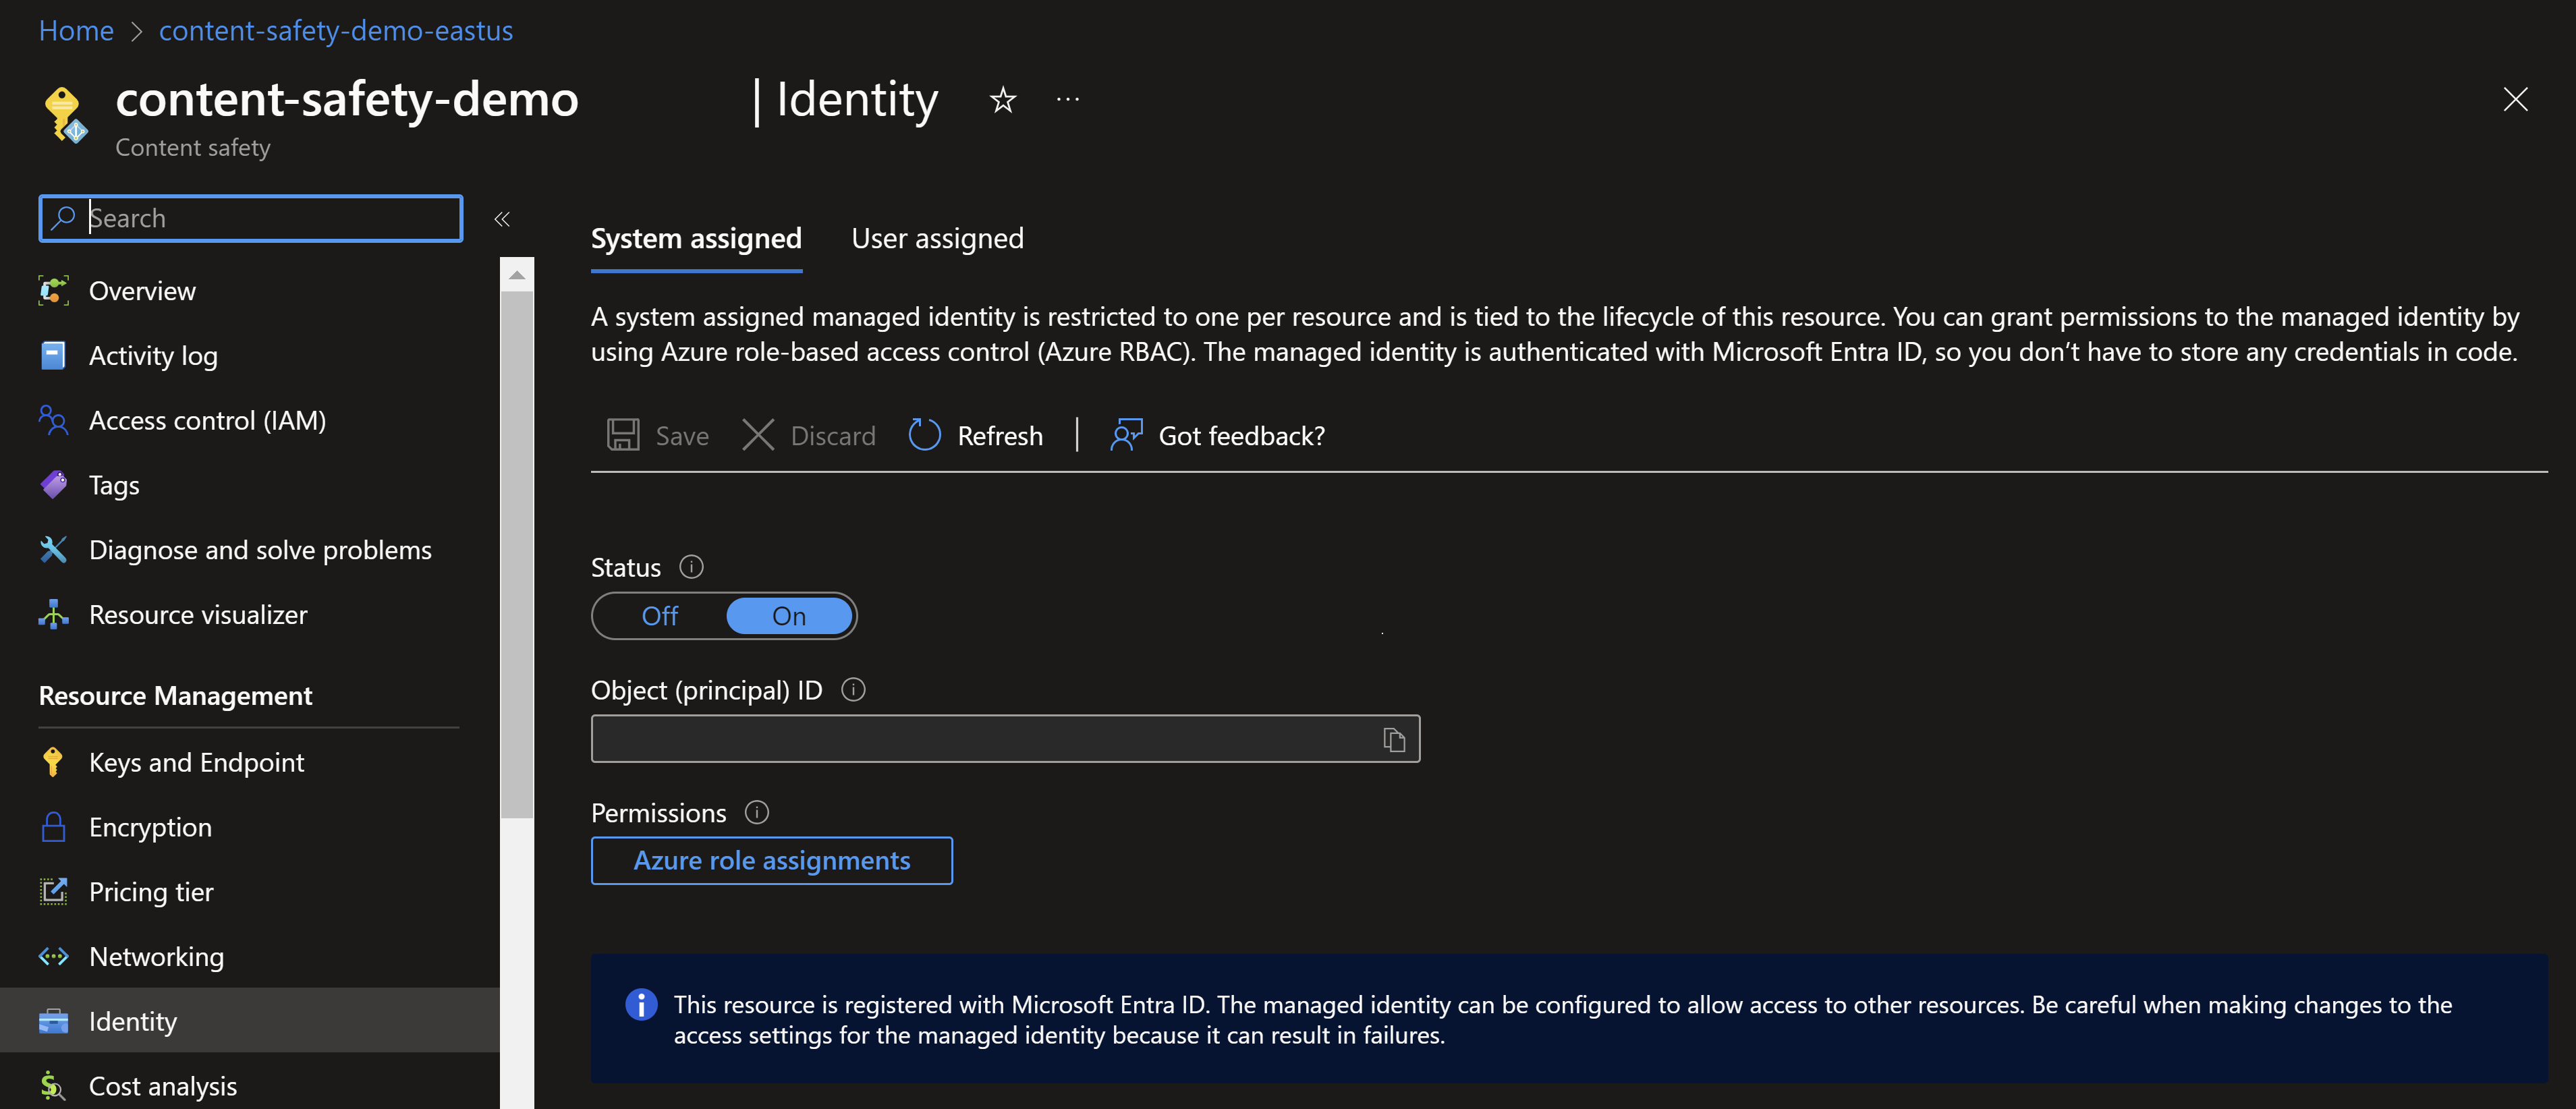Open Access control (IAM) in sidebar
This screenshot has width=2576, height=1109.
(207, 420)
